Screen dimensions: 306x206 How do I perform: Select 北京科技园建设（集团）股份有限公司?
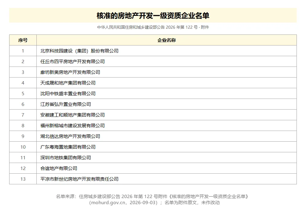80,51
